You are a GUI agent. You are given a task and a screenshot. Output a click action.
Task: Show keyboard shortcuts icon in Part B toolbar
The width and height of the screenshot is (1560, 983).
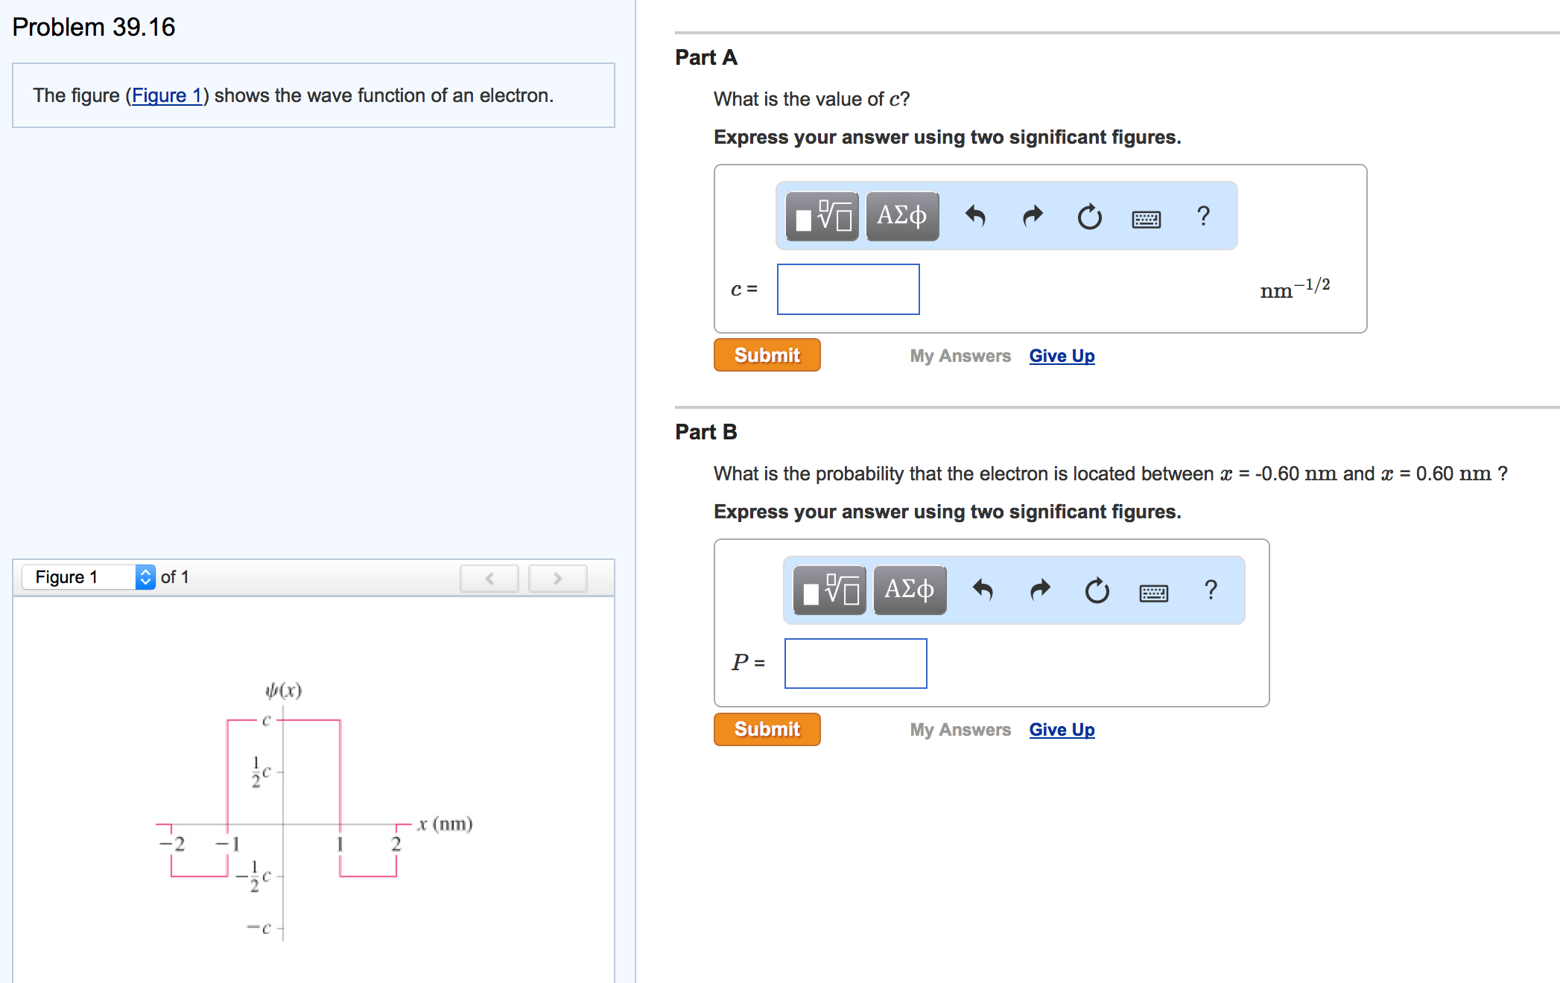(1153, 593)
